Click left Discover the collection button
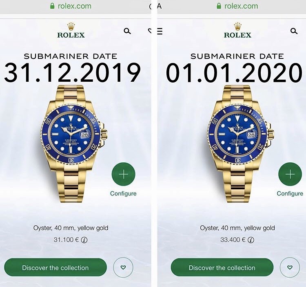 click(55, 267)
